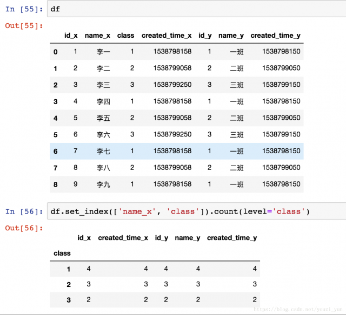Click row index 0 in first table
The image size is (346, 315).
55,52
